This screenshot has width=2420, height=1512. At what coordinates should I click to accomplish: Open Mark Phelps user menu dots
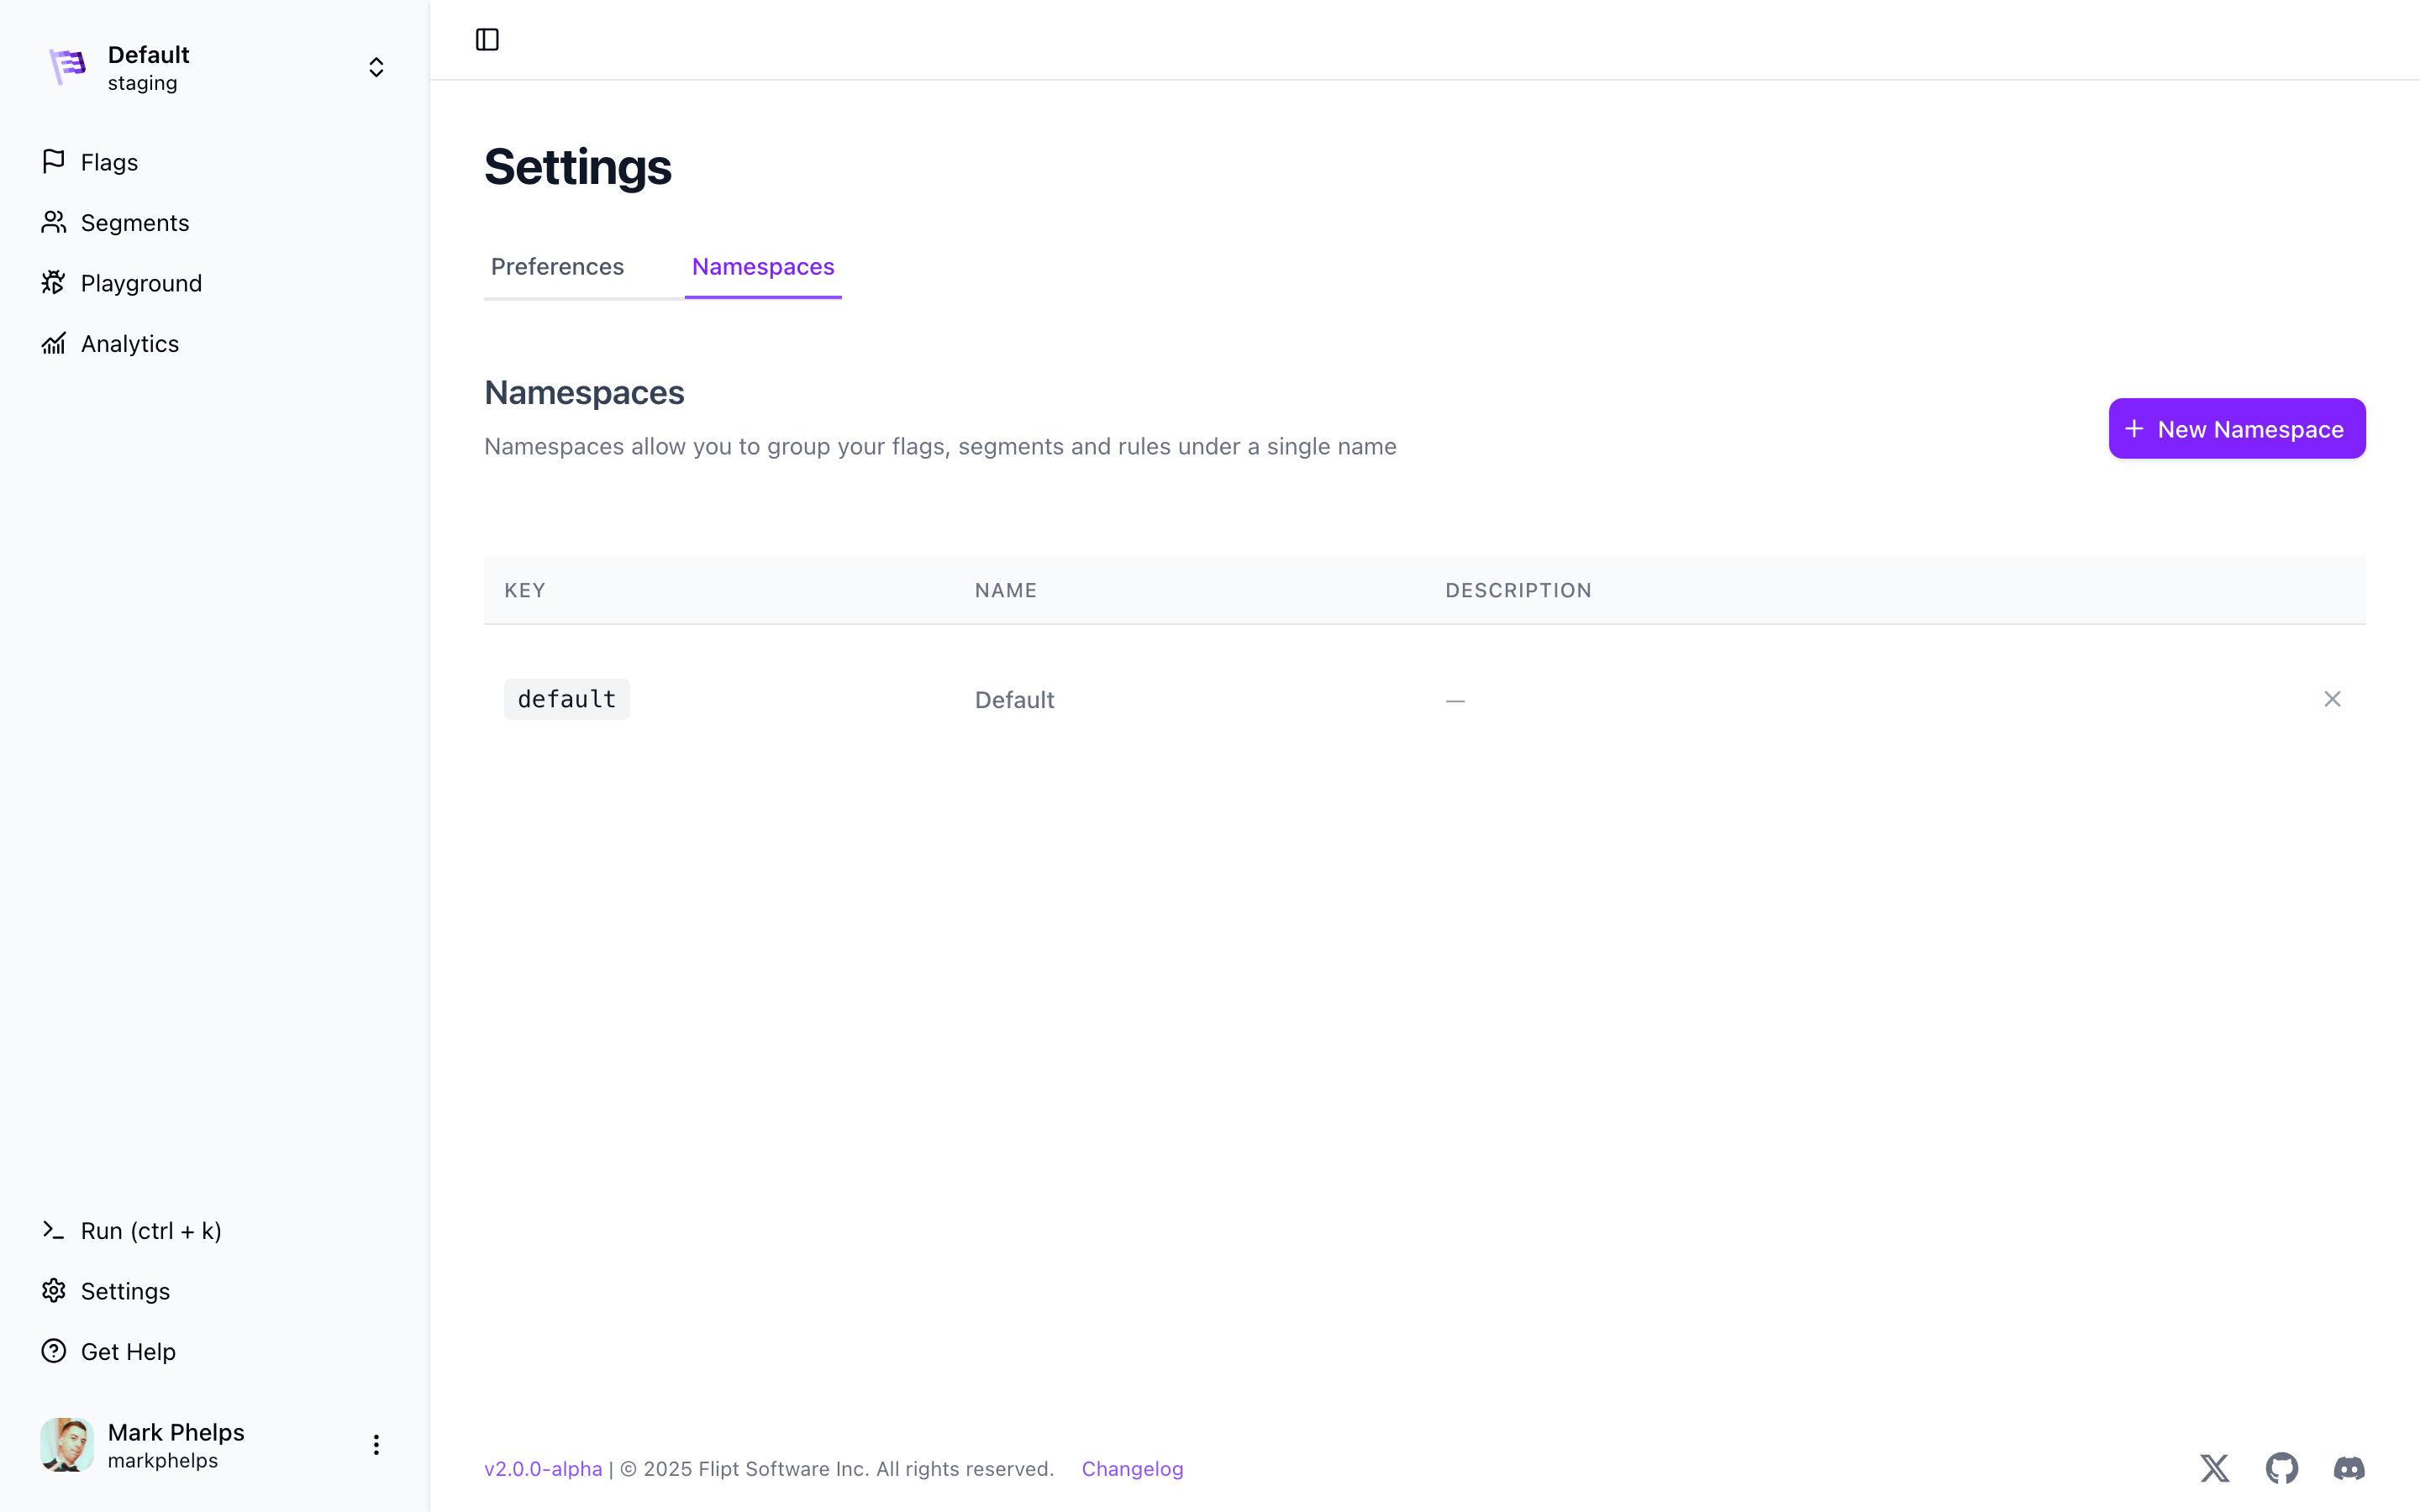coord(376,1445)
